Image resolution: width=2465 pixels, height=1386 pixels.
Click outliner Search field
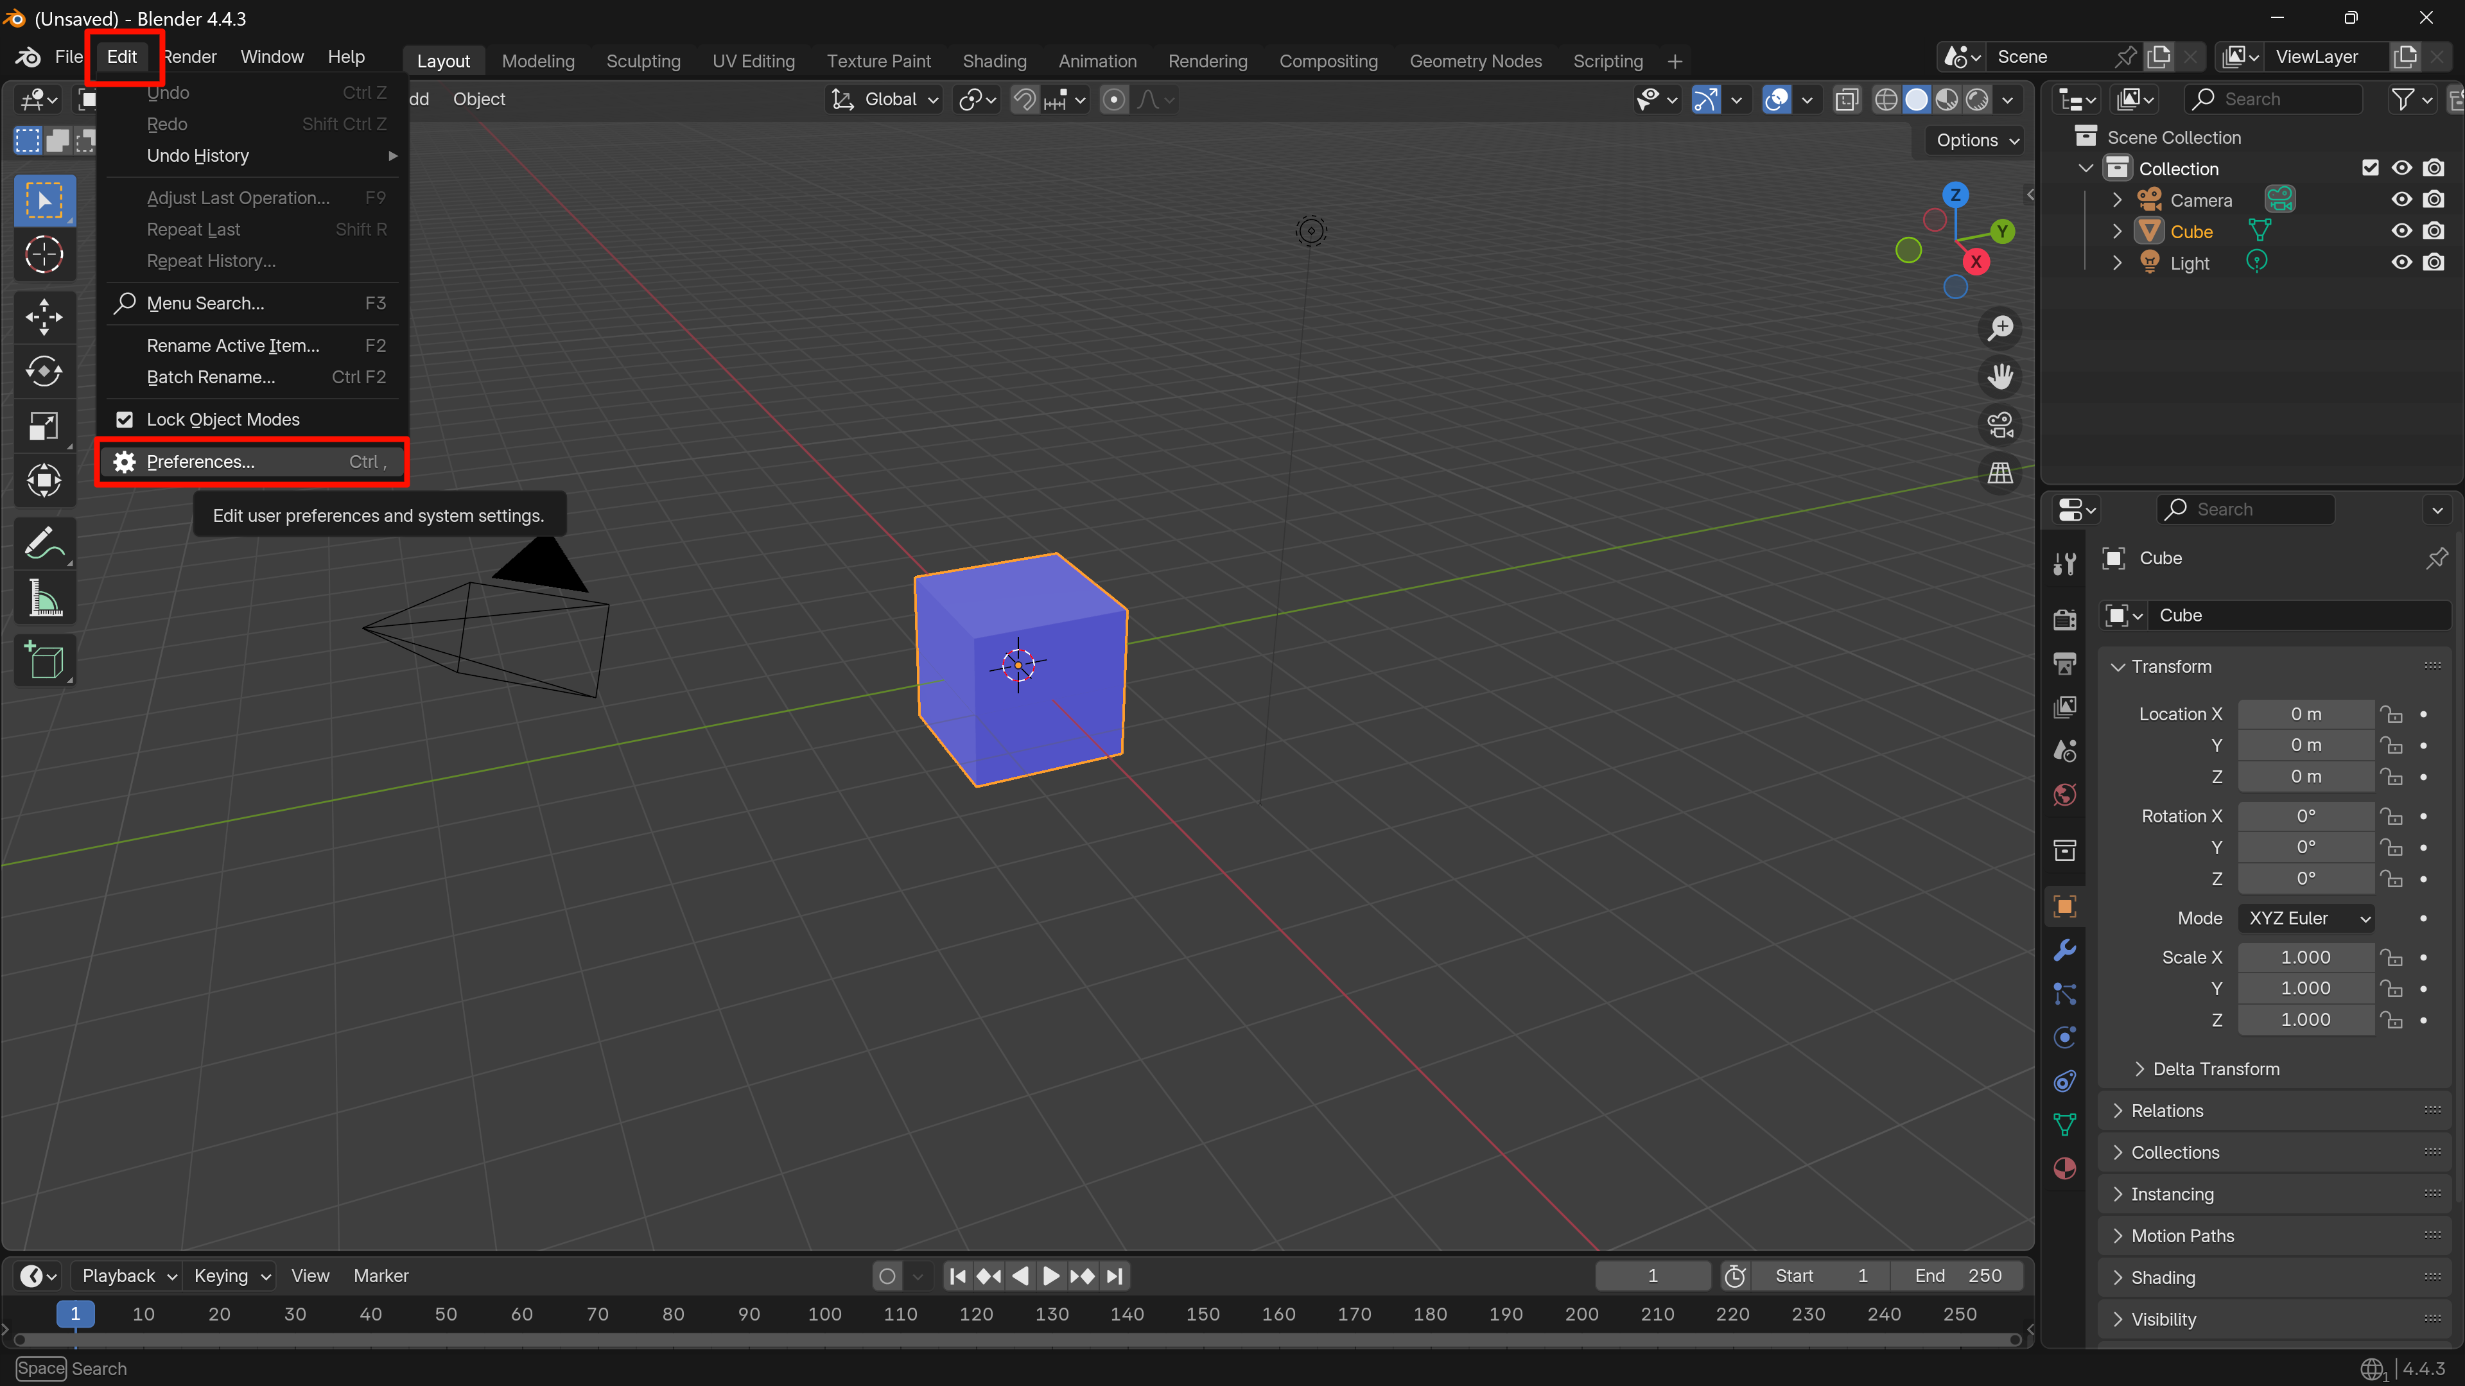click(2274, 100)
